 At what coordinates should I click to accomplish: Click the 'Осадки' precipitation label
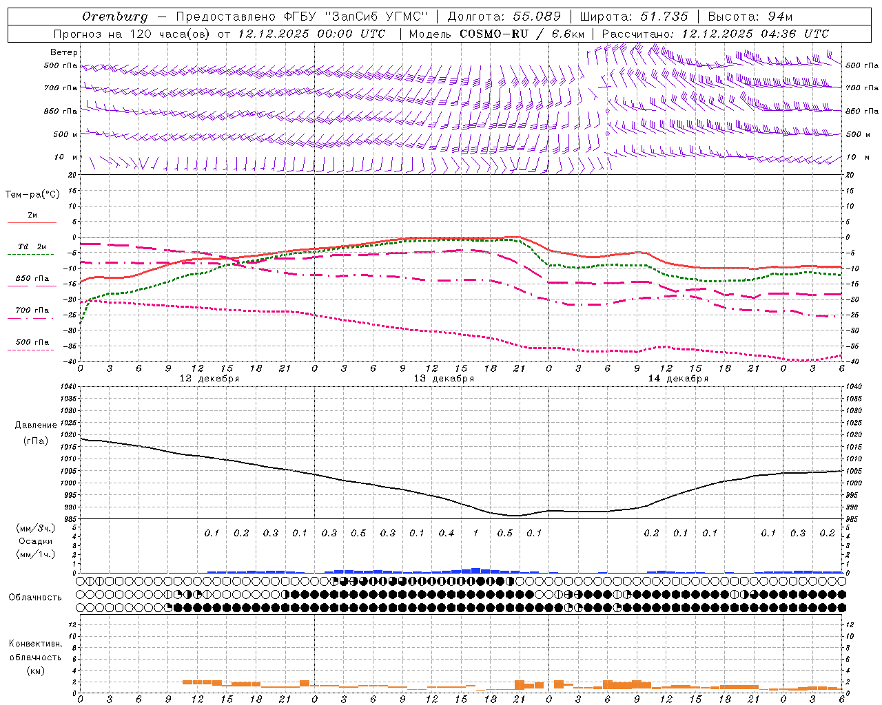36,541
